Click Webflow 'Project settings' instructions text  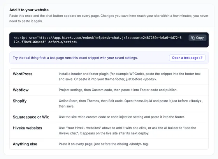[118, 90]
